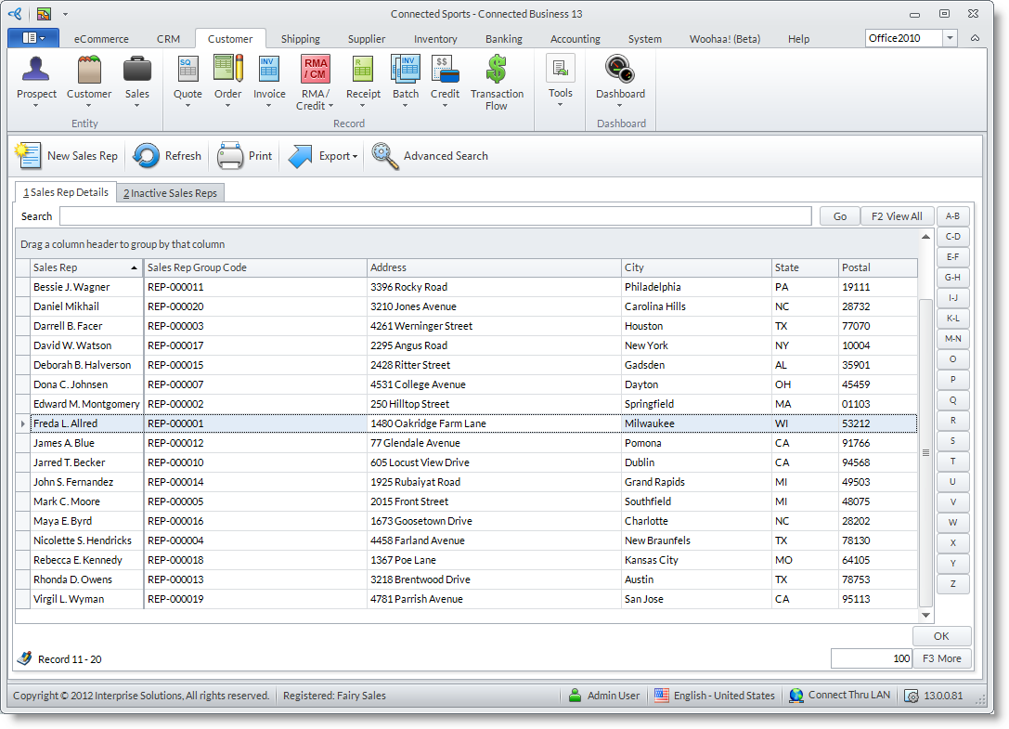The width and height of the screenshot is (1009, 729).
Task: Click the Go search button
Action: coord(839,216)
